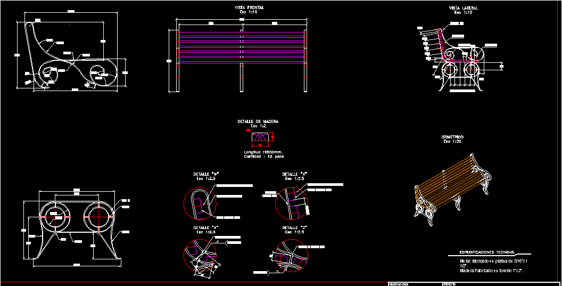562x286 pixels.
Task: Select the isometric bench model
Action: (452, 192)
